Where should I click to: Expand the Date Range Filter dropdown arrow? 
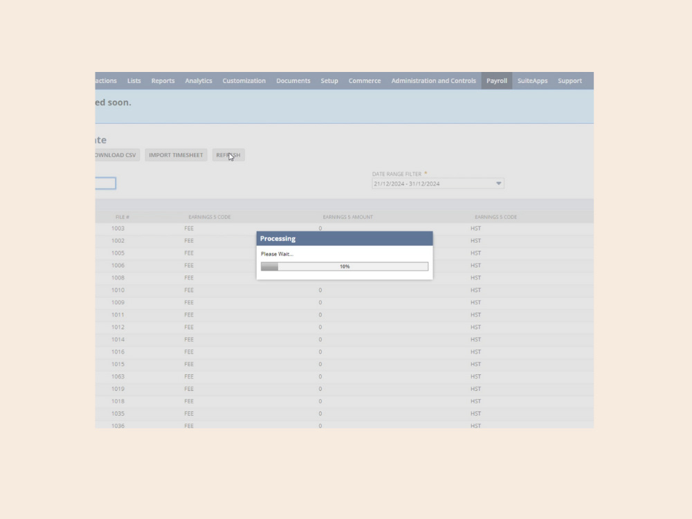point(498,183)
